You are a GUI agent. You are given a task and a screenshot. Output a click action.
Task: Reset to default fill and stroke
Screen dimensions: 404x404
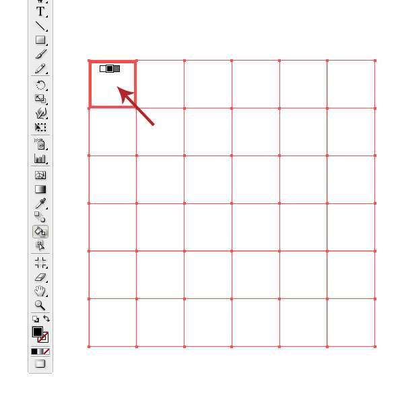tap(36, 319)
